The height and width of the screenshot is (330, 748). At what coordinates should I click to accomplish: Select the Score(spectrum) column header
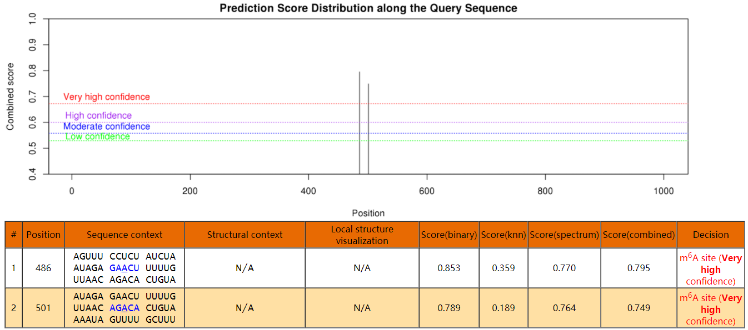[564, 235]
